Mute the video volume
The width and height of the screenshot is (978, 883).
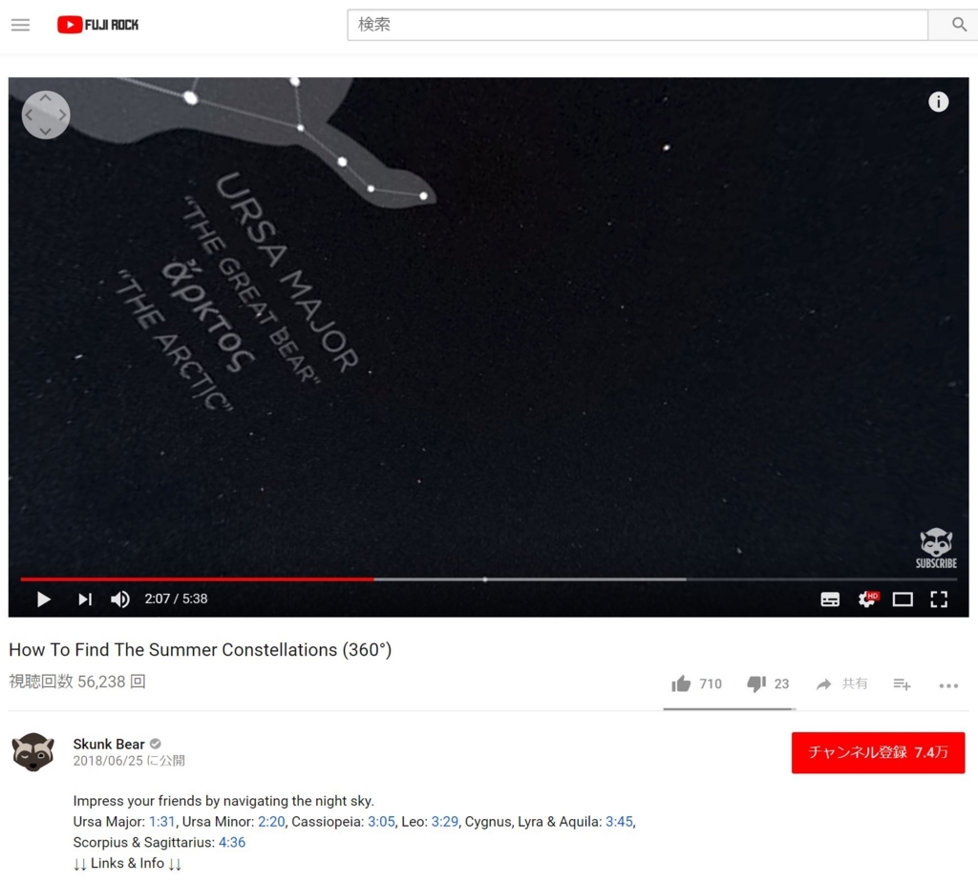(119, 599)
